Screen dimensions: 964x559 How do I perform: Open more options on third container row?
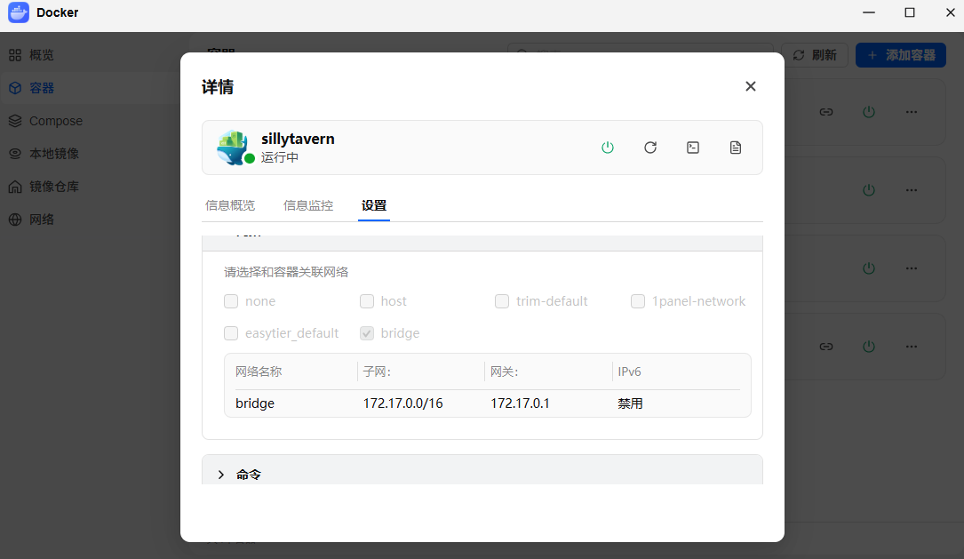click(912, 268)
